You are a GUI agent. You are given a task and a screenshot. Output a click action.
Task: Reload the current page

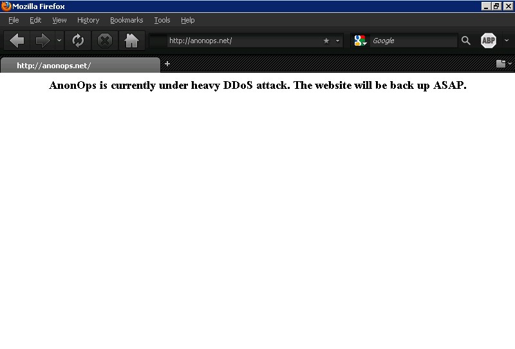78,41
